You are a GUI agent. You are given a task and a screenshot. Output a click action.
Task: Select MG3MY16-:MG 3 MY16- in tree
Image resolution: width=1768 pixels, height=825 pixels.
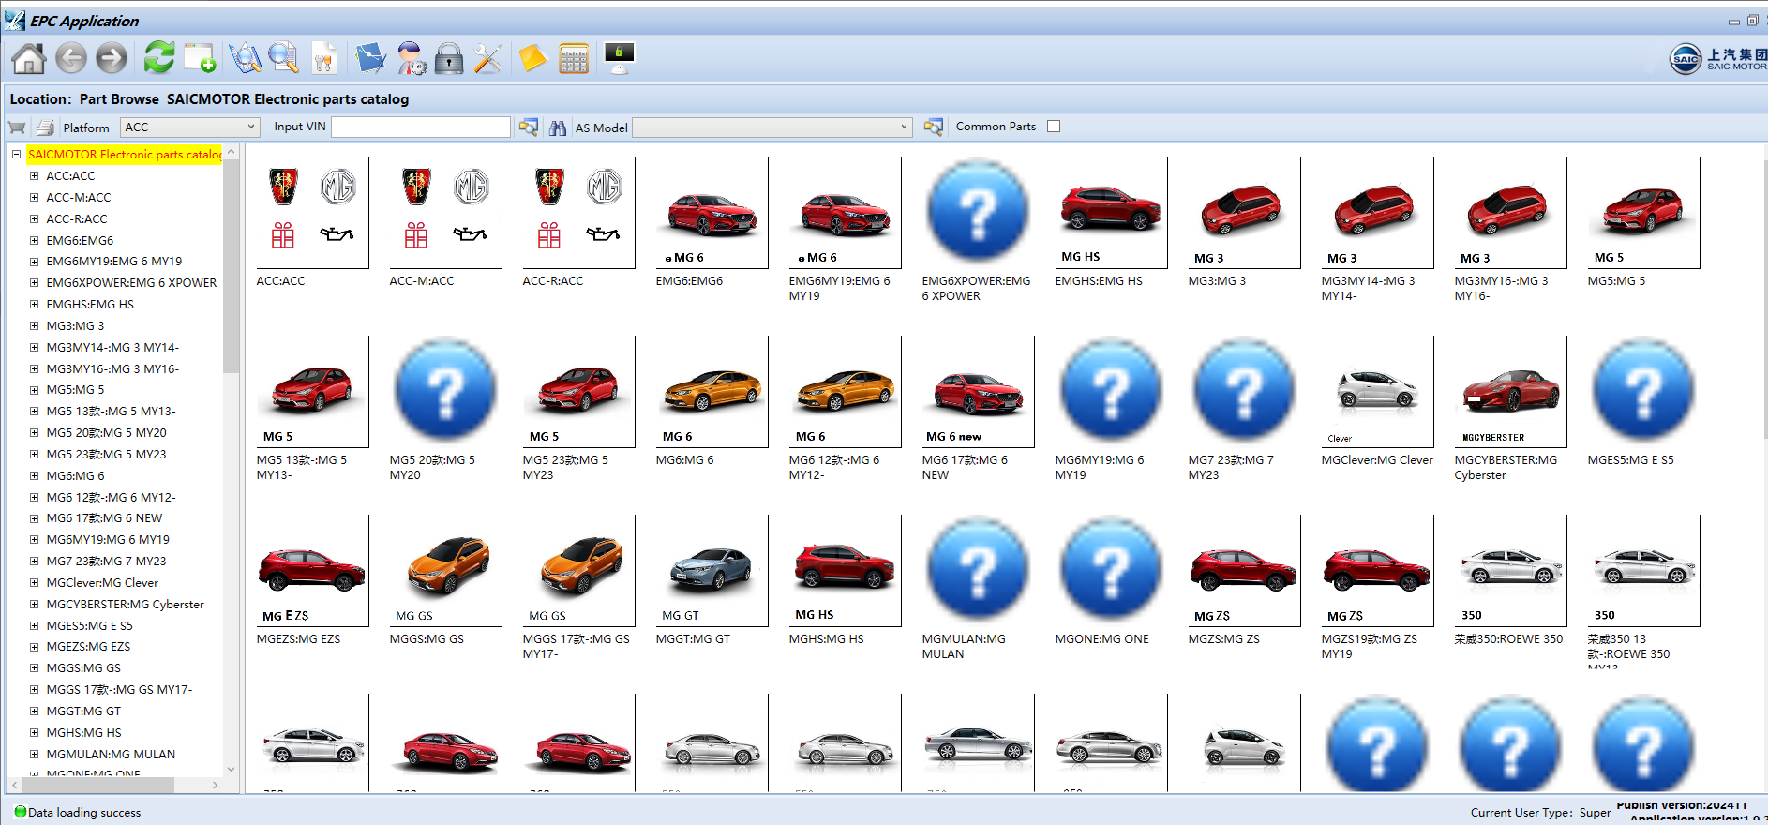[x=112, y=368]
